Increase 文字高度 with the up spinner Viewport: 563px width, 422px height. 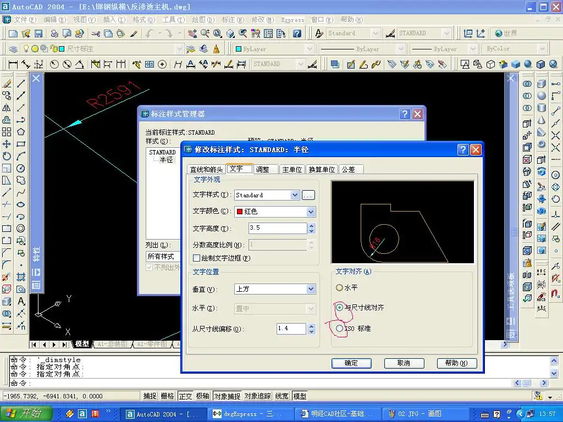[311, 225]
